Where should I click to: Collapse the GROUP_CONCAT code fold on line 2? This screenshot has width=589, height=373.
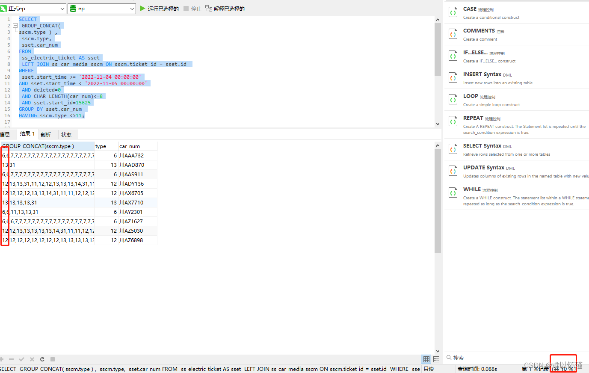pyautogui.click(x=15, y=26)
